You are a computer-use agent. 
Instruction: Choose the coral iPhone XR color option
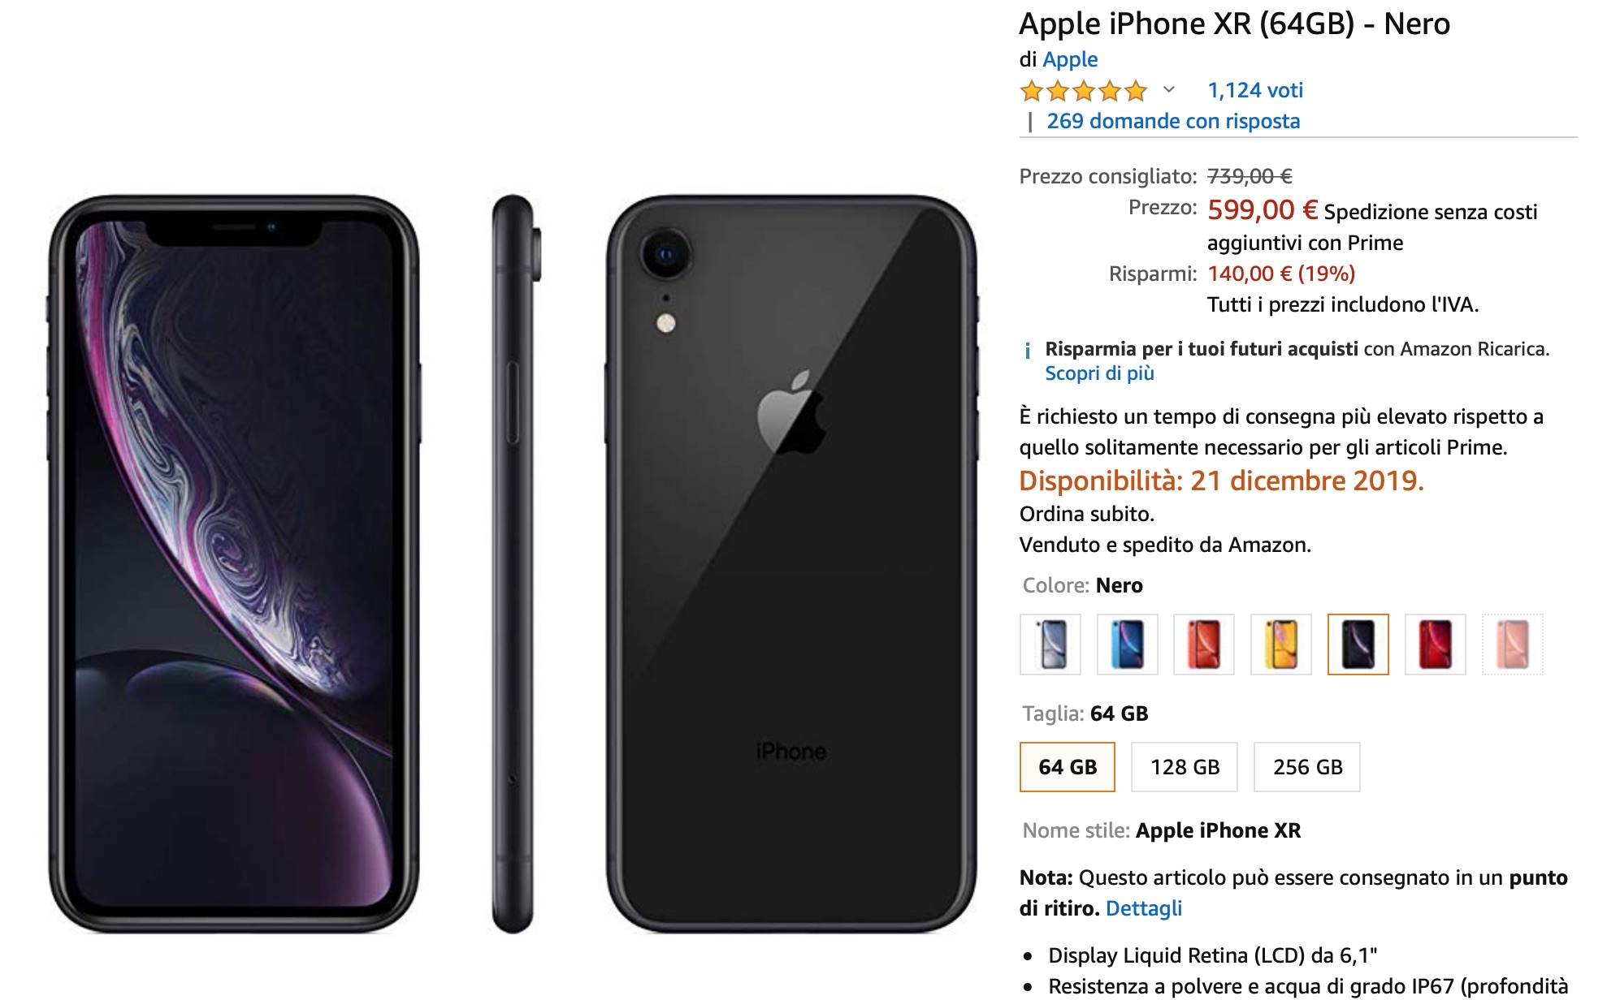click(x=1204, y=644)
